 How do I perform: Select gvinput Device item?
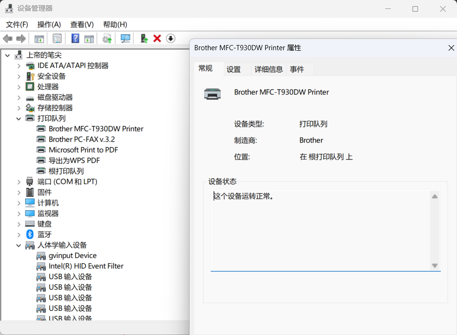pos(73,256)
